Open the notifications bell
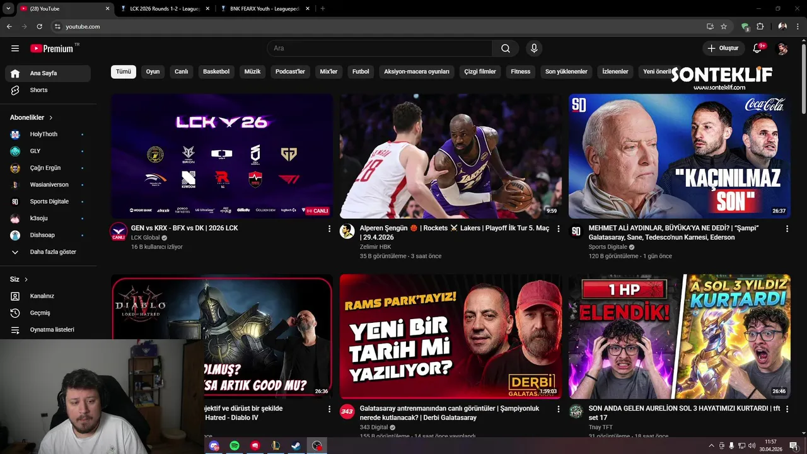Screen dimensions: 807x454 [x=758, y=49]
